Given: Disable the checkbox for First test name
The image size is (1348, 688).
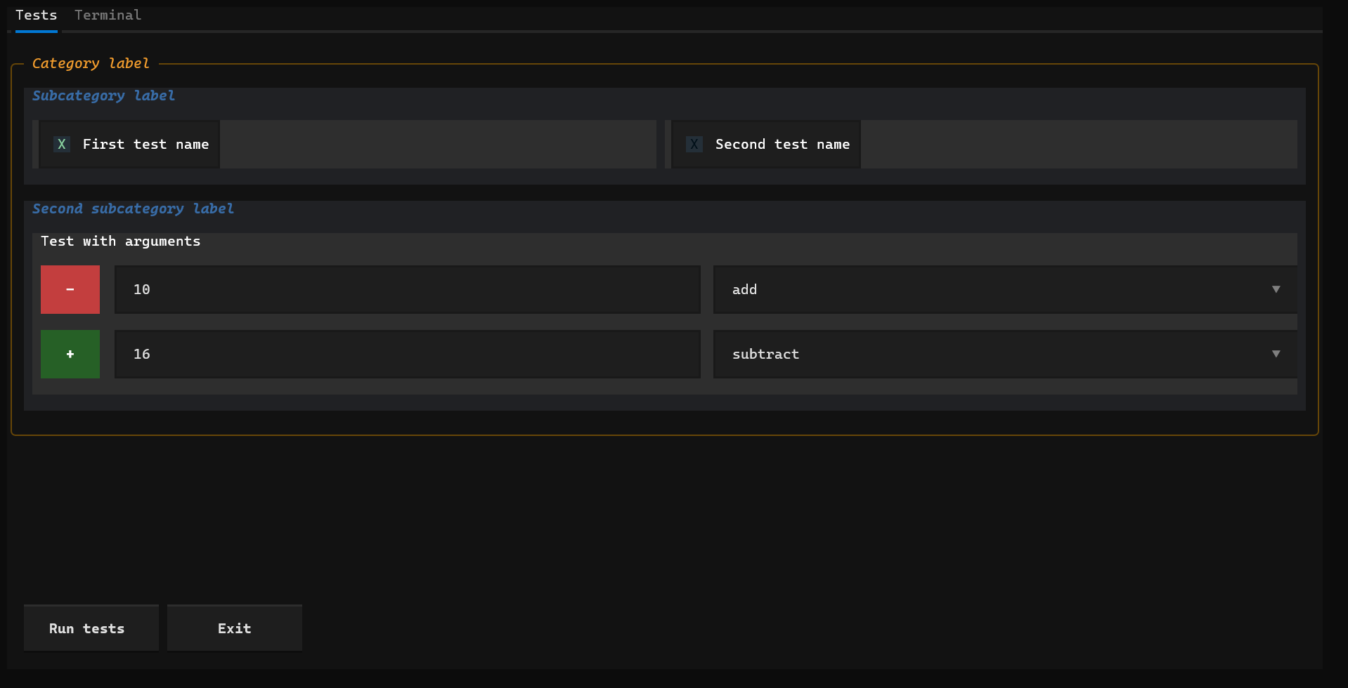Looking at the screenshot, I should point(61,144).
